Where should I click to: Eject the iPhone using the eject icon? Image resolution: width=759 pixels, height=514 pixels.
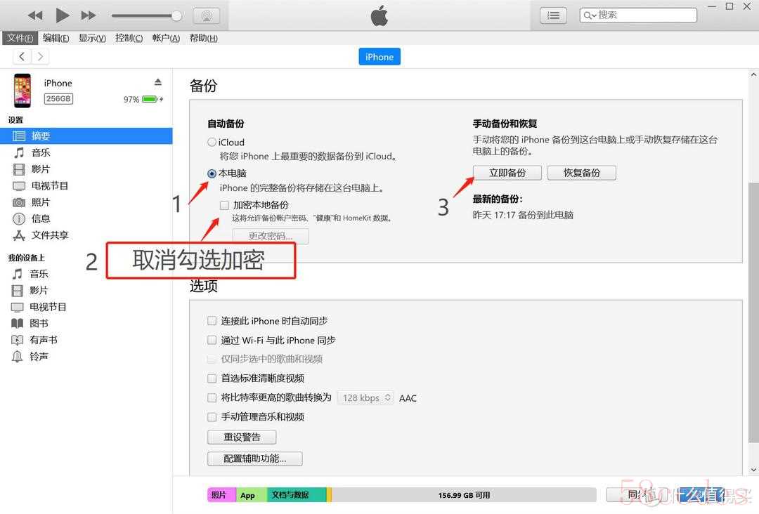coord(158,82)
